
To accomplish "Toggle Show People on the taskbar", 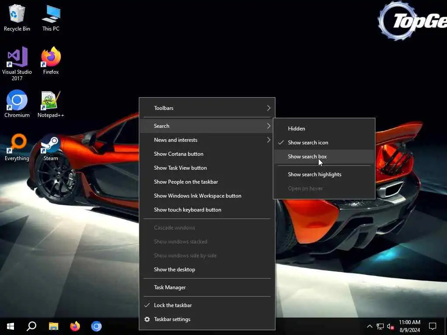I will (x=207, y=182).
